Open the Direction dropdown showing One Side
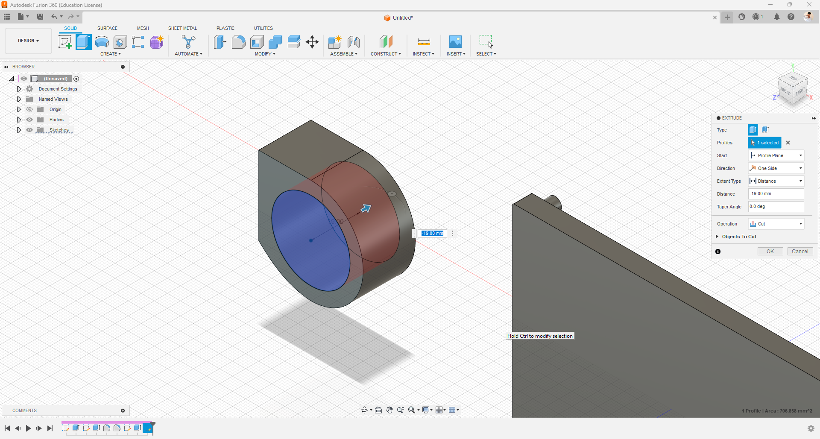 click(x=776, y=168)
